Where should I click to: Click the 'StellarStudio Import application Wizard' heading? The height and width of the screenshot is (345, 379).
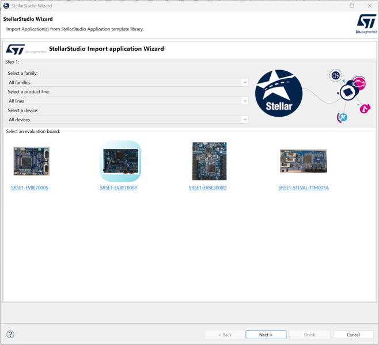[x=107, y=49]
